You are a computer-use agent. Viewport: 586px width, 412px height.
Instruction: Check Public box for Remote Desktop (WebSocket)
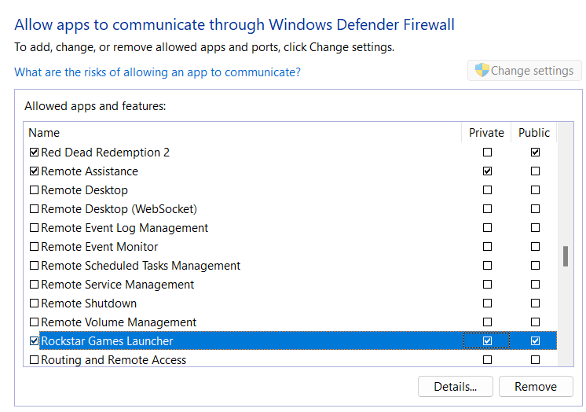[x=535, y=209]
